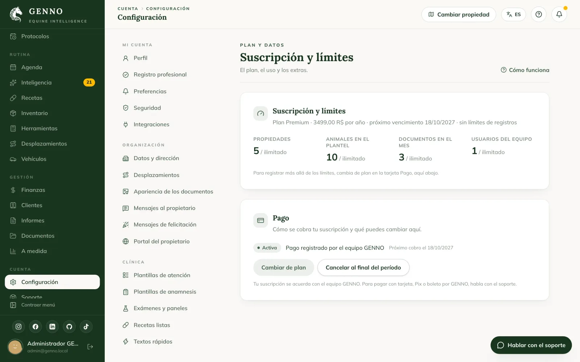Click the logout icon beside admin@genno.local
The width and height of the screenshot is (580, 362).
(90, 347)
